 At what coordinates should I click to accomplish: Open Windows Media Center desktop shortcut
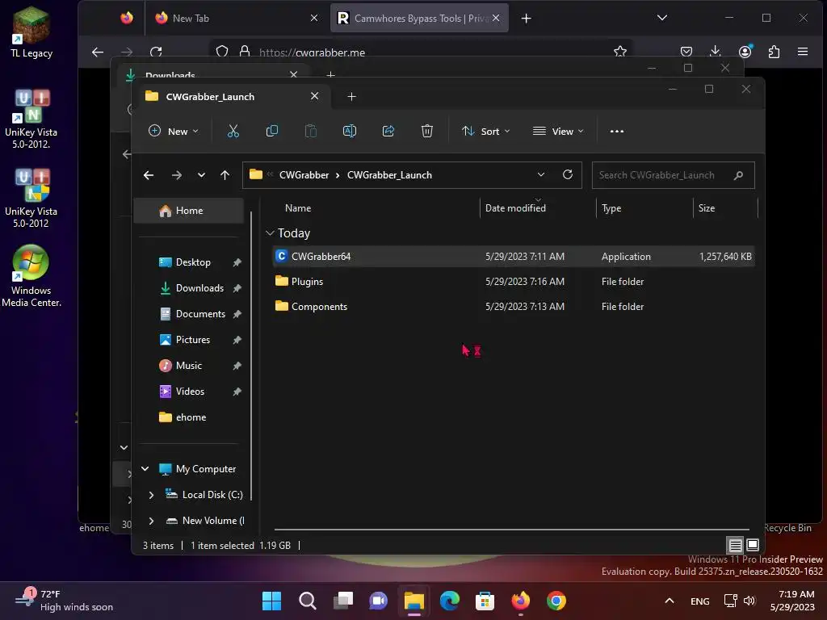pos(31,276)
